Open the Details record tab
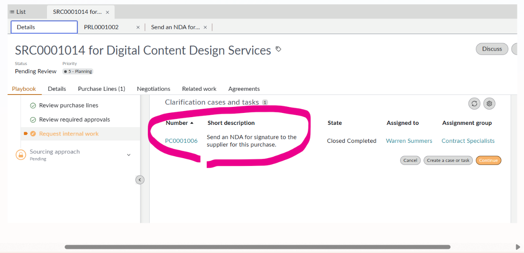The image size is (524, 253). click(x=57, y=88)
